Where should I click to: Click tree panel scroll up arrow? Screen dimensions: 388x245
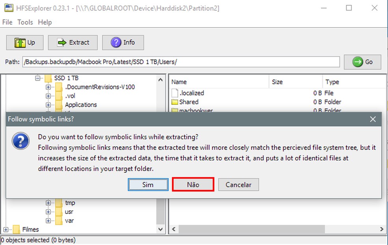point(160,80)
